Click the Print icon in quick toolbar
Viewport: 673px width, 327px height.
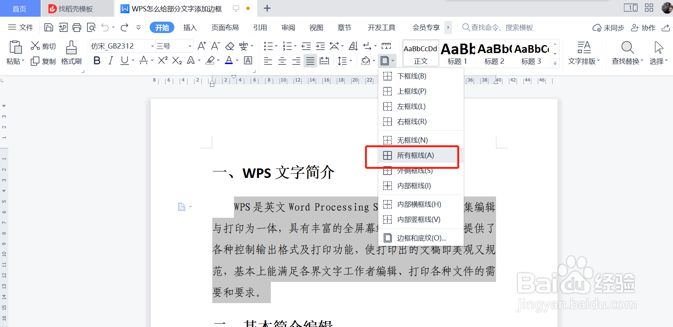point(77,27)
